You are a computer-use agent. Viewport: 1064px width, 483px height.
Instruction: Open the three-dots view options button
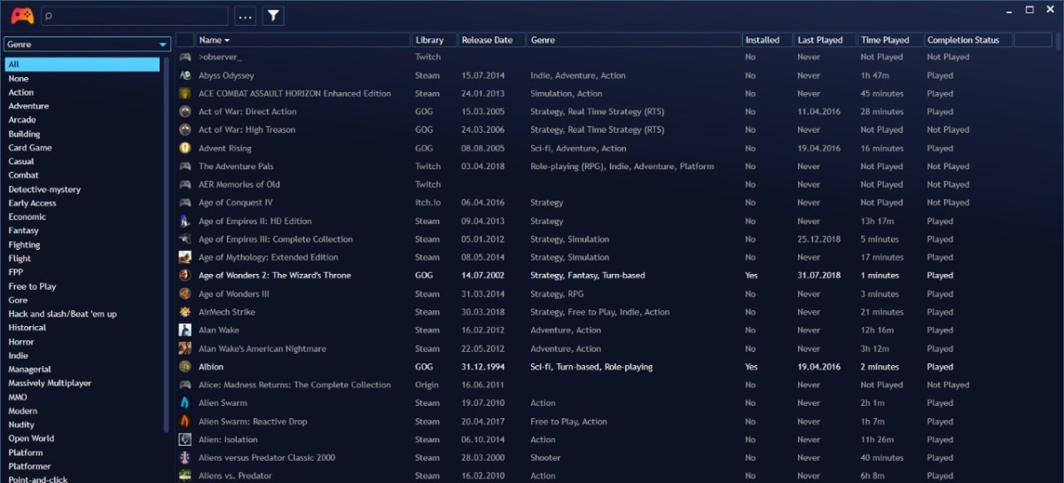pos(246,15)
